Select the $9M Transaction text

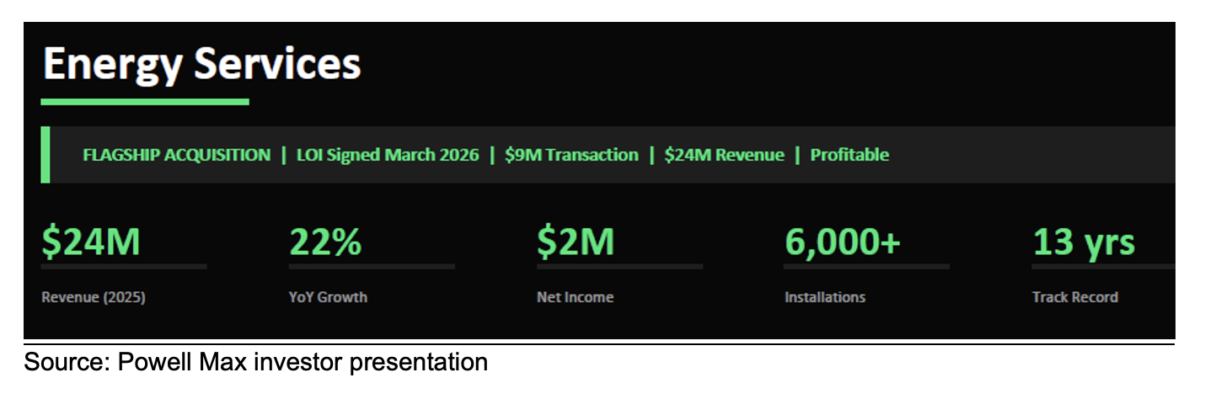(571, 155)
